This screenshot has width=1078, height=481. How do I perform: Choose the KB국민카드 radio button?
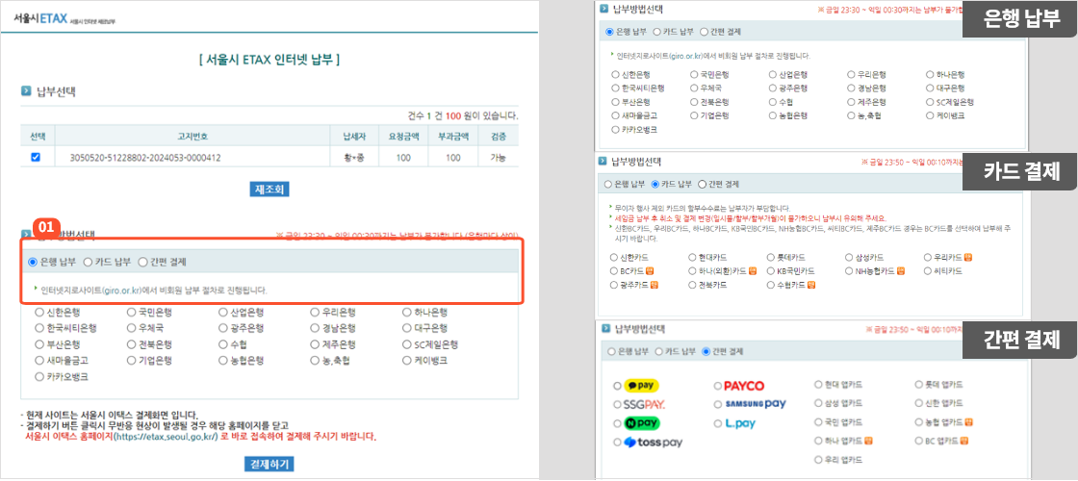[x=771, y=271]
